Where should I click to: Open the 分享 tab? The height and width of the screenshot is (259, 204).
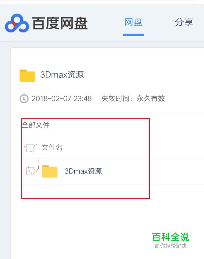pos(184,22)
